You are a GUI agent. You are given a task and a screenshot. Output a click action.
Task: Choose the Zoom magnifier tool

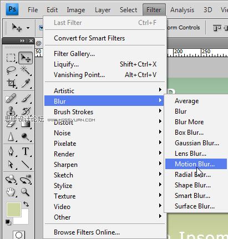click(x=26, y=192)
